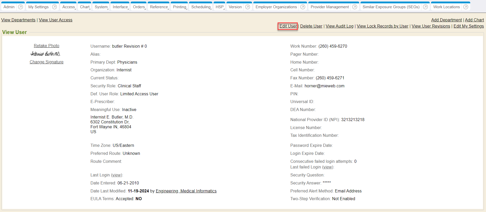
Task: Click the Delete User link
Action: pos(311,26)
